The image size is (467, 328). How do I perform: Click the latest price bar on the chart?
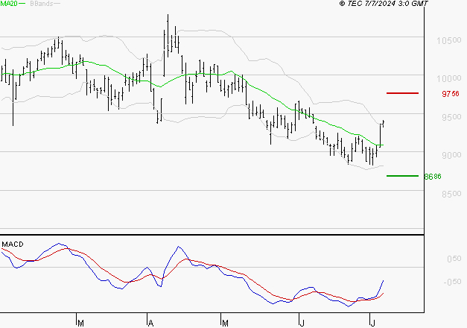click(384, 124)
